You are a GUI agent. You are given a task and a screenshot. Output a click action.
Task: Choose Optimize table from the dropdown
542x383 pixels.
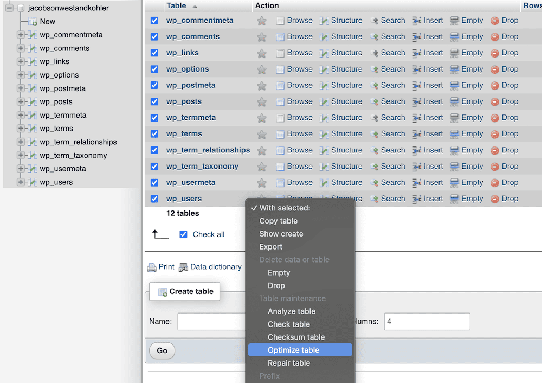pos(293,350)
